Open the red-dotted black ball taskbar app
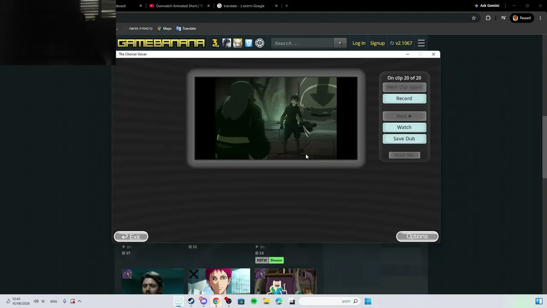Screen dimensions: 547x308 [x=229, y=302]
